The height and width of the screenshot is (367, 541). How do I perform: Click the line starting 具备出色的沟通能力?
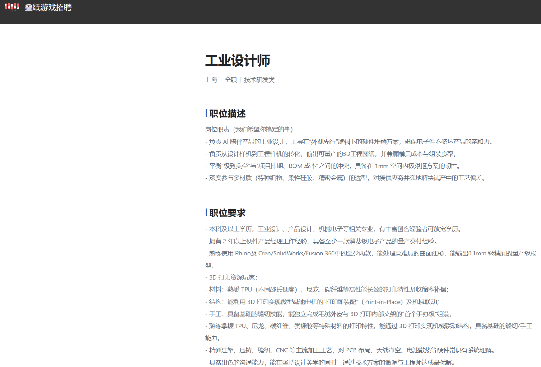pos(330,362)
